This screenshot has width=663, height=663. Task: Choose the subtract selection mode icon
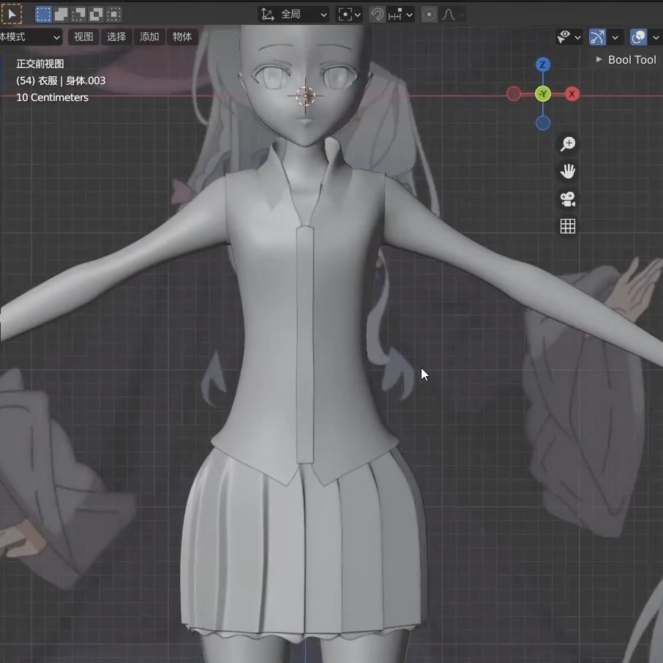click(78, 15)
